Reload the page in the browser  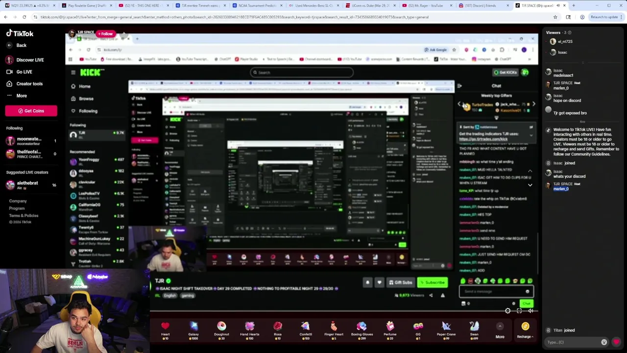pos(24,17)
